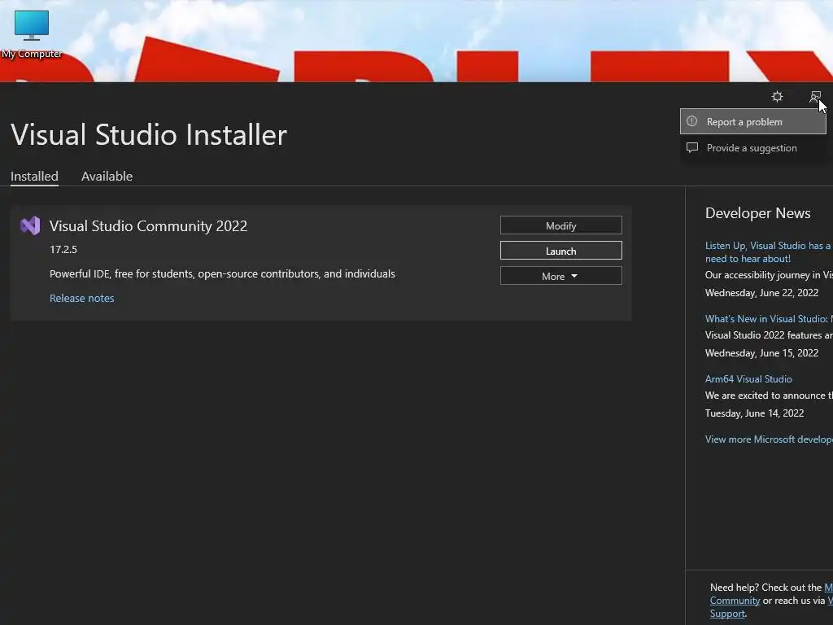
Task: Click the Visual Studio Community purple logo
Action: coord(30,226)
